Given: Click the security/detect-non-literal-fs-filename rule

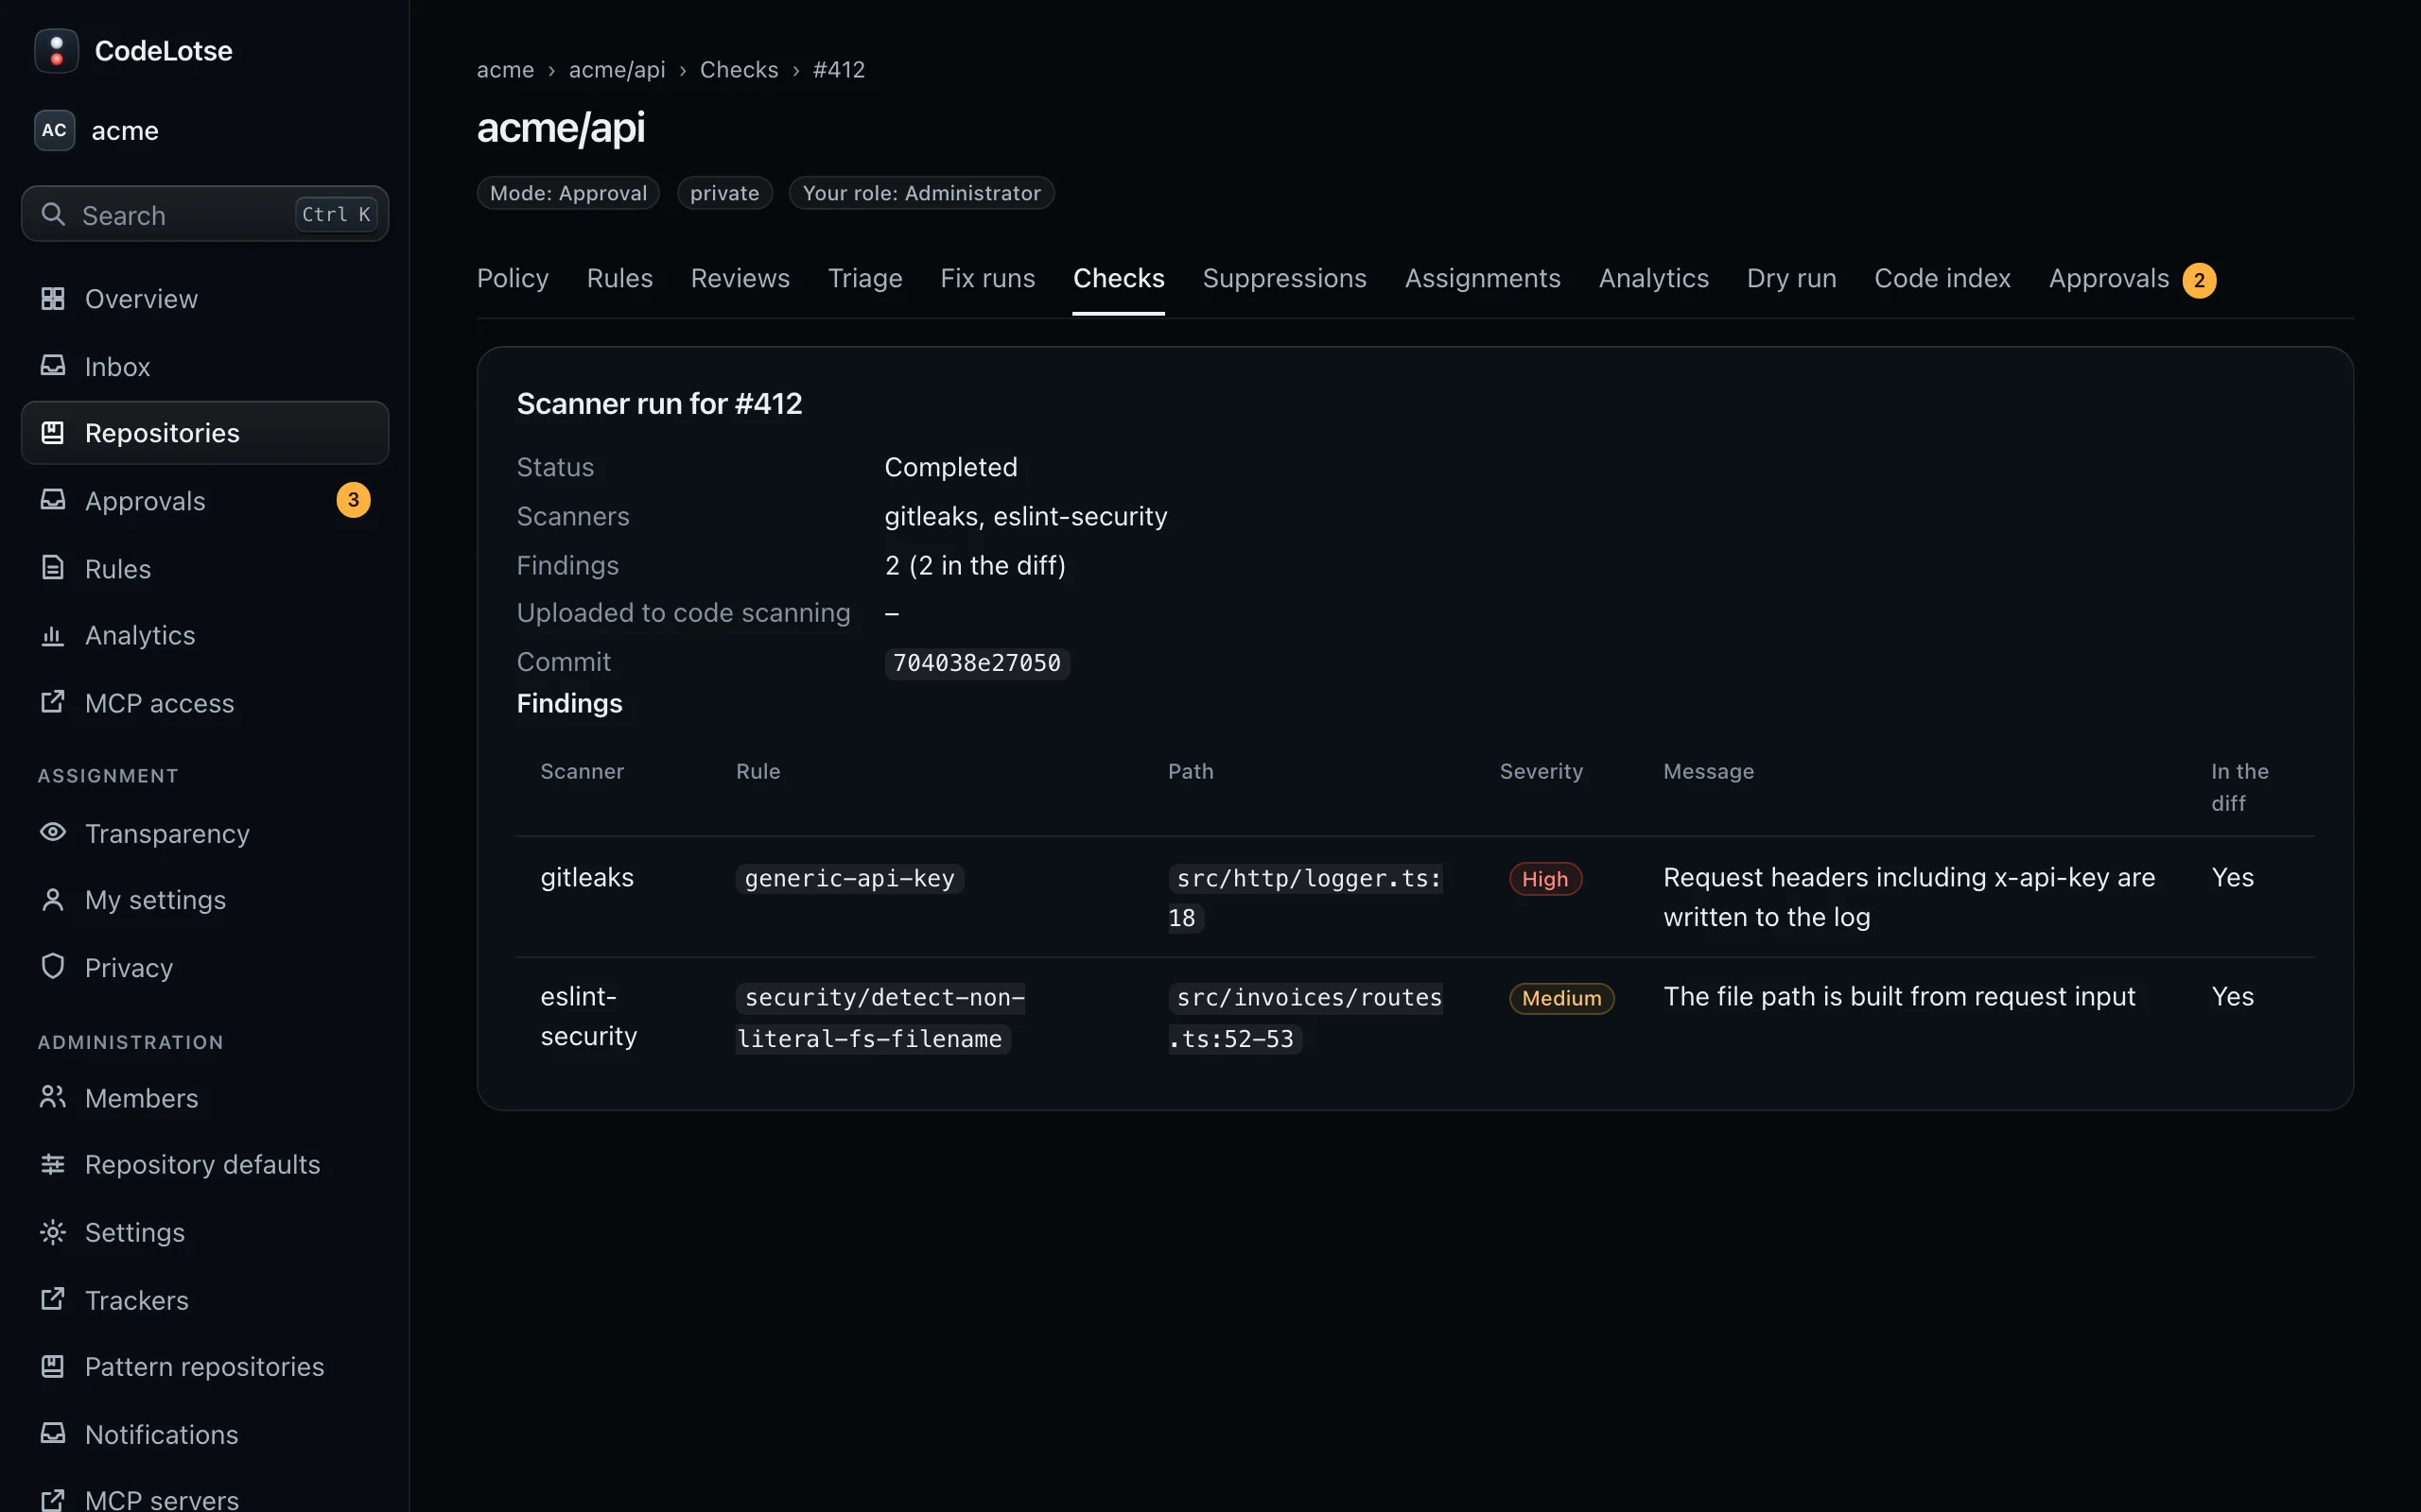Looking at the screenshot, I should click(881, 1018).
